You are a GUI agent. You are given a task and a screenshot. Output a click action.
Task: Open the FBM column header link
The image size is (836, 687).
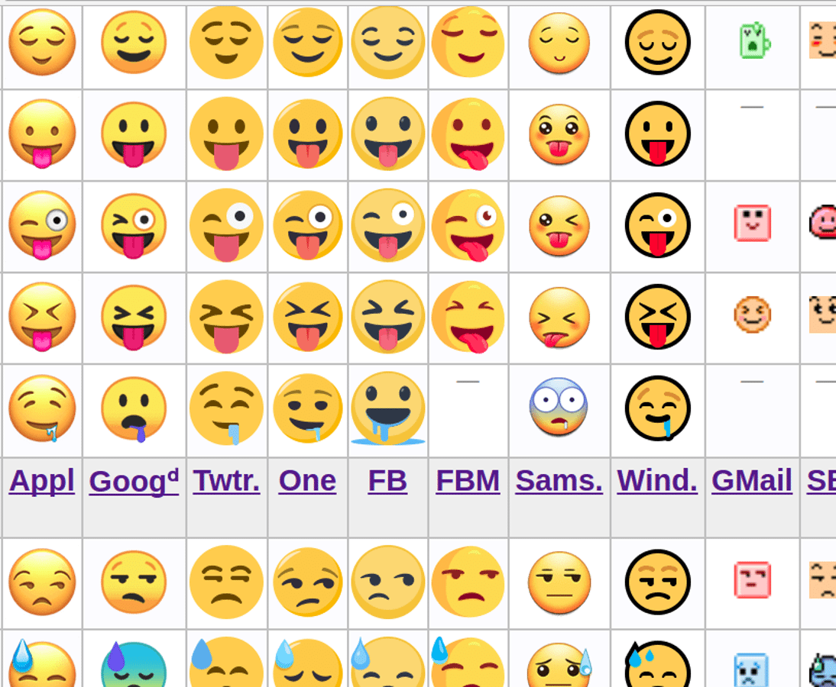pyautogui.click(x=468, y=481)
